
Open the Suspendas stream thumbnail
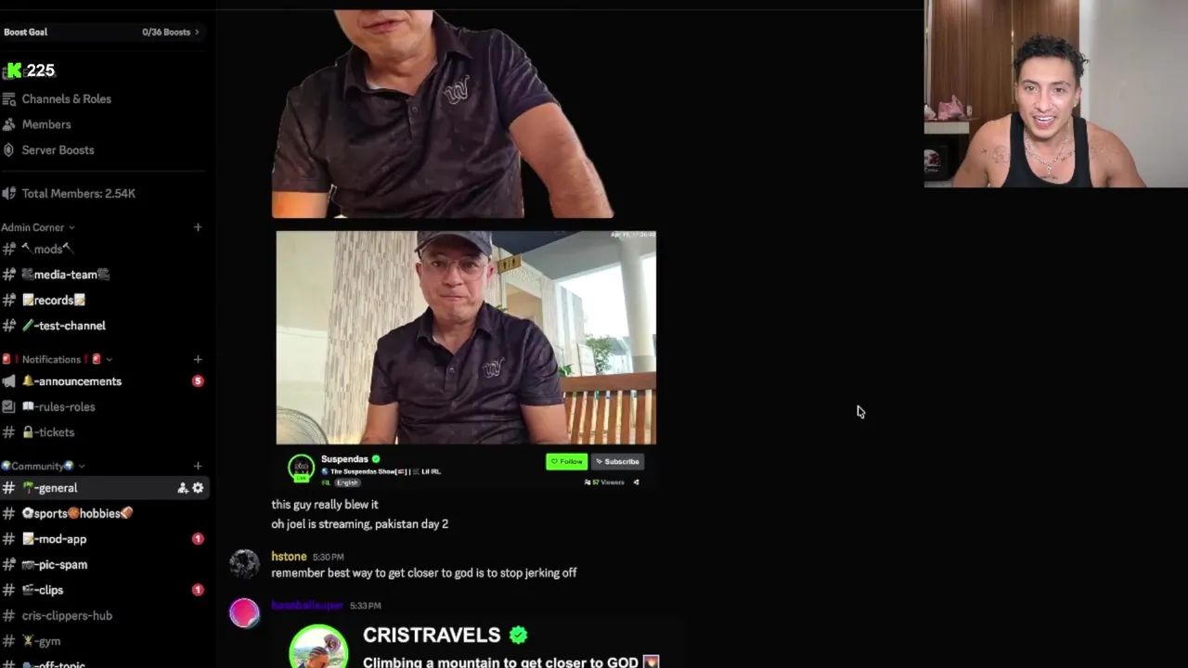(466, 338)
